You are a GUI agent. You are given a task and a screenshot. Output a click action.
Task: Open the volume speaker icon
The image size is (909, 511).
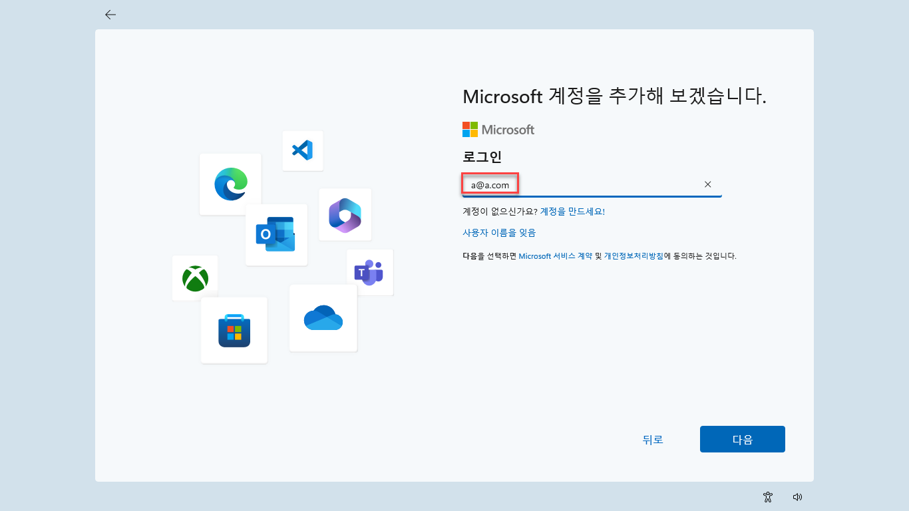click(x=797, y=496)
